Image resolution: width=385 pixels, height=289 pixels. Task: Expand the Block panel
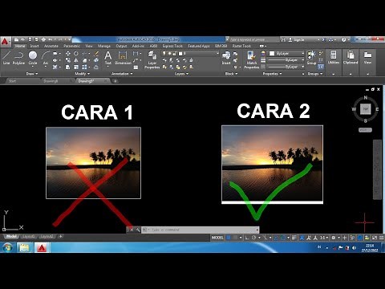point(231,74)
